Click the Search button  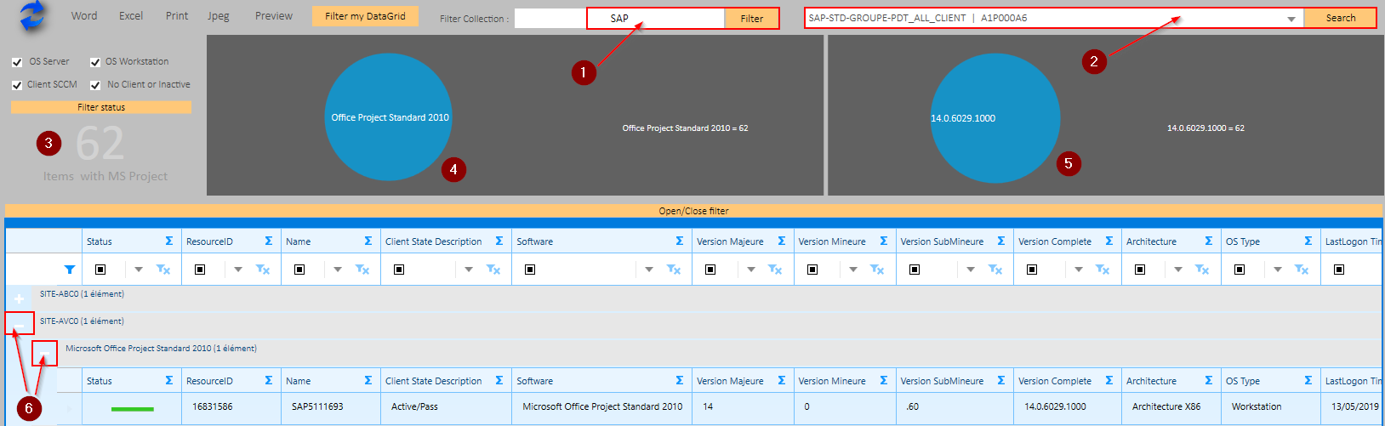(x=1341, y=18)
